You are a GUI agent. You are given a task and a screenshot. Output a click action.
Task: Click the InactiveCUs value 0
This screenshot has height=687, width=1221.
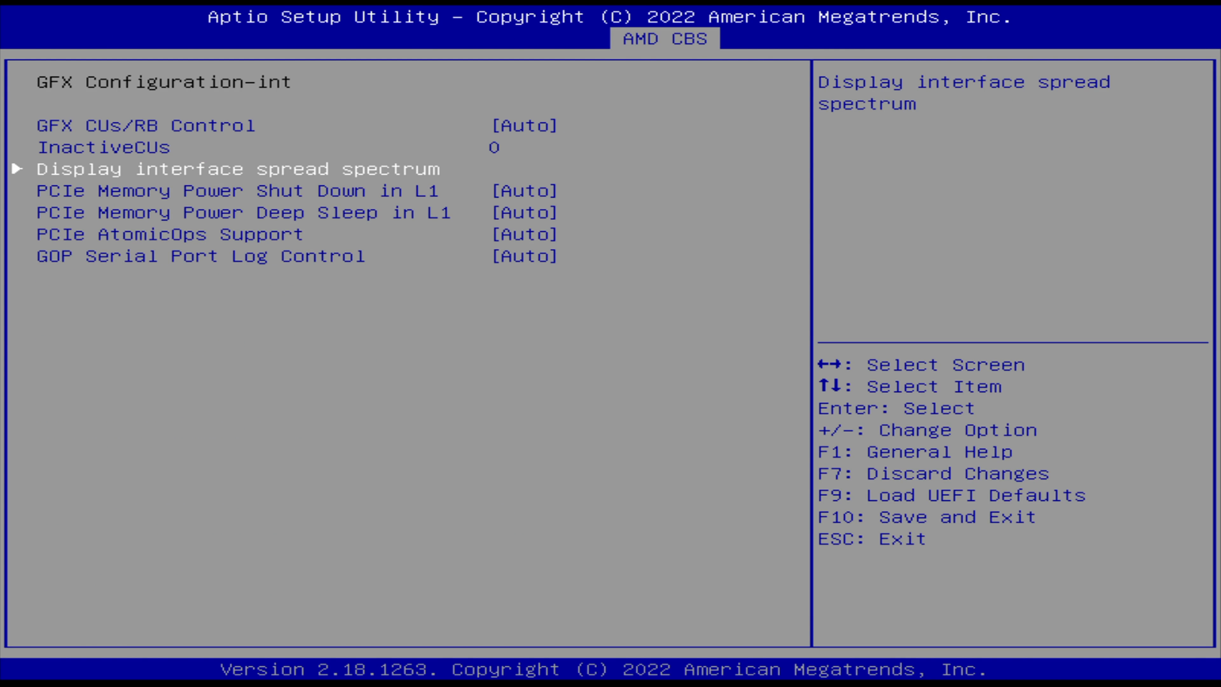494,148
